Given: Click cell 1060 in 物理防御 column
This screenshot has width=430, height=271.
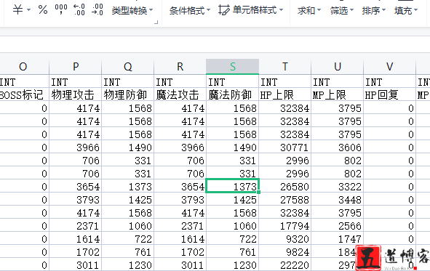Looking at the screenshot, I should 128,226.
